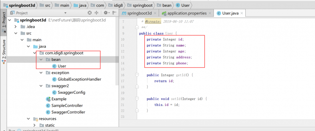This screenshot has height=131, width=315.
Task: Expand the .idea folder
Action: (x=16, y=27)
